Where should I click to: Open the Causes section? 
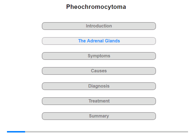99,71
